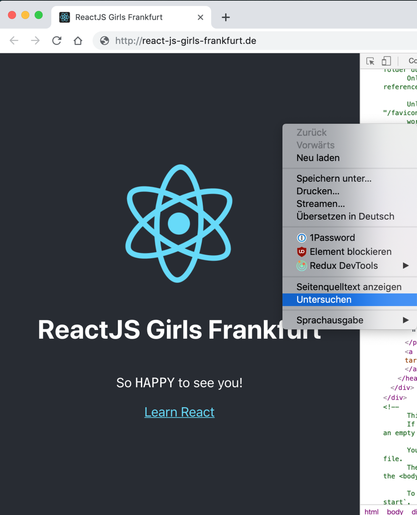Screen dimensions: 417x515
Task: Click the browser back arrow
Action: pyautogui.click(x=14, y=40)
